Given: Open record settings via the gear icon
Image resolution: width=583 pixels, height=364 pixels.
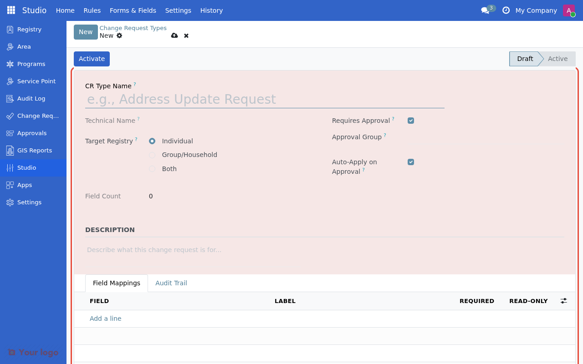Looking at the screenshot, I should pos(118,35).
